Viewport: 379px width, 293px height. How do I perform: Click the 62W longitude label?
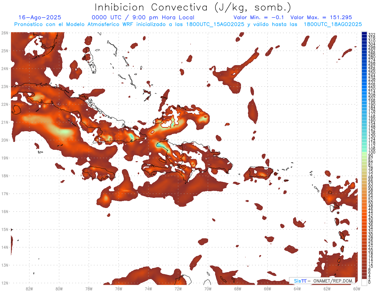(327, 289)
